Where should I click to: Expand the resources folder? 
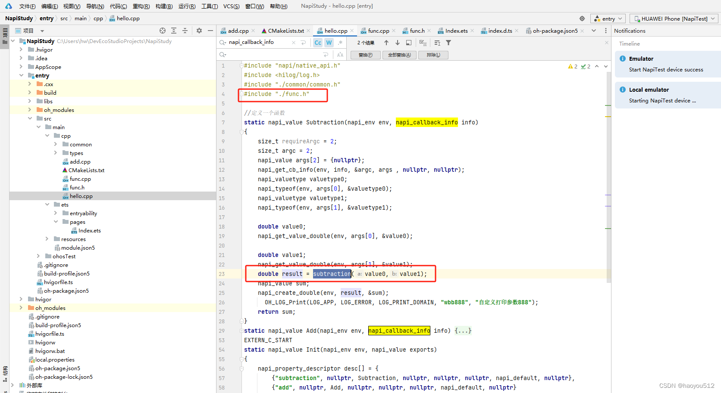pos(47,239)
